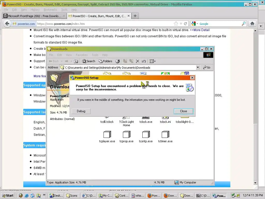Viewport: 265px width, 199px height.
Task: Click the Safely Remove Hardware tray icon
Action: click(x=233, y=196)
